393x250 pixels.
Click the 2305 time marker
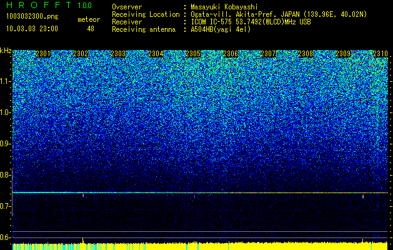[x=193, y=54]
